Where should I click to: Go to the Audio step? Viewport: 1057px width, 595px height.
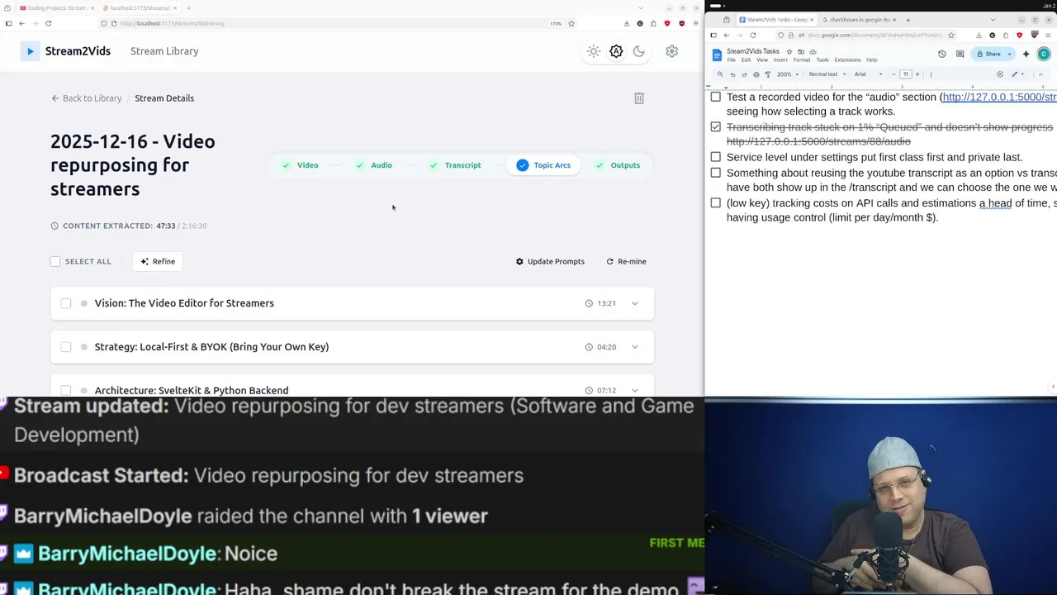tap(373, 165)
